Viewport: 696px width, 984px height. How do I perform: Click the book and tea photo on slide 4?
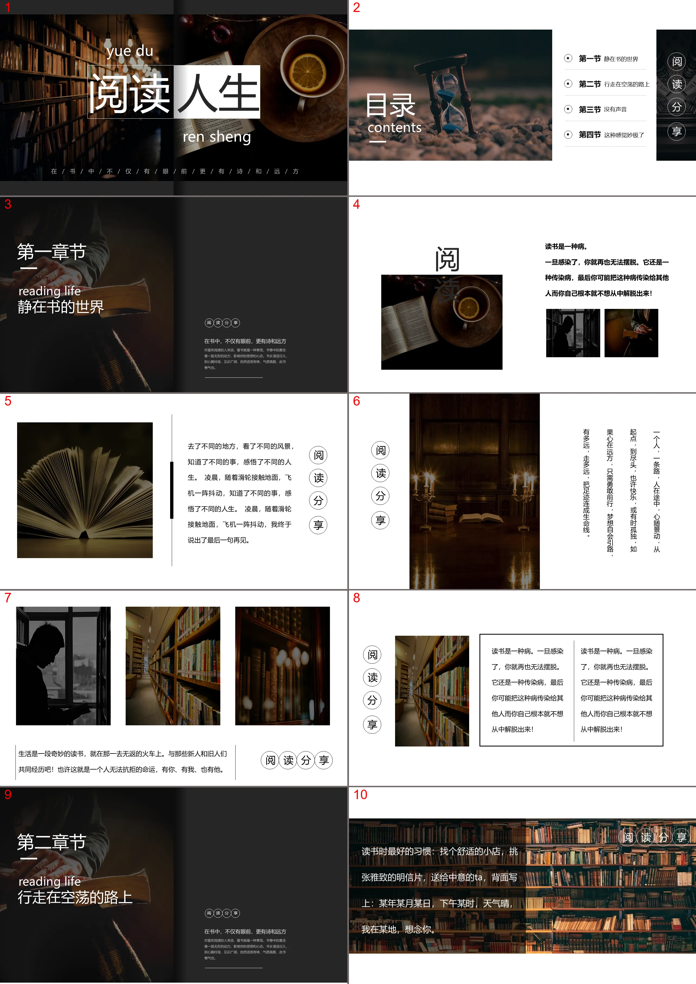click(x=441, y=322)
